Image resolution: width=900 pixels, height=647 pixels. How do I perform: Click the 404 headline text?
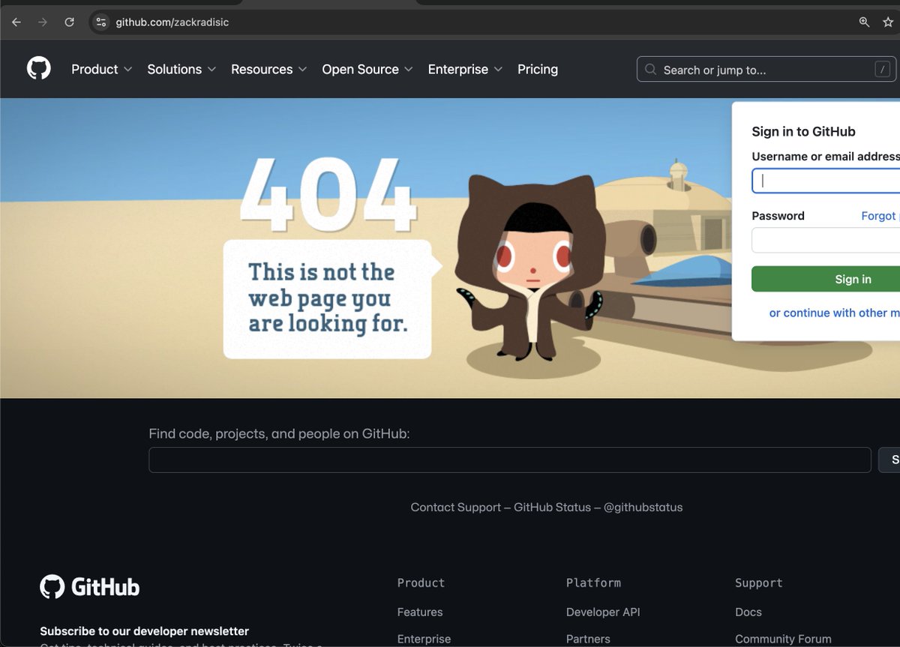coord(328,195)
